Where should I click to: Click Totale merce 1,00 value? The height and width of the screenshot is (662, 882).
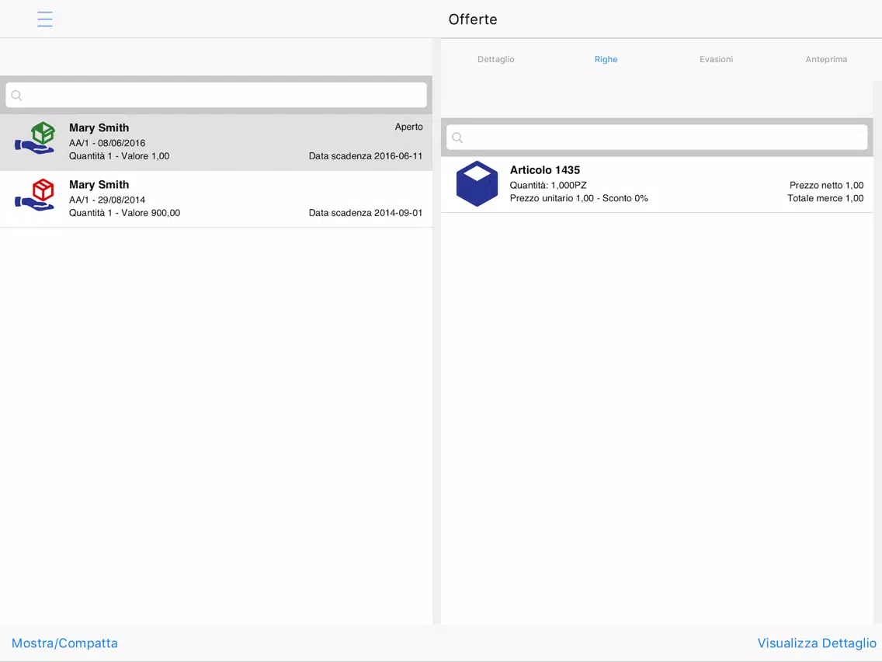click(x=825, y=198)
